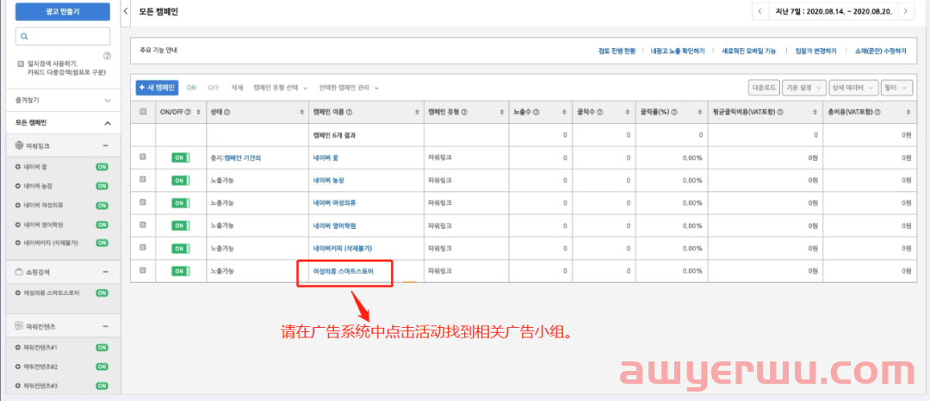Screen dimensions: 930x401
Task: Check the select-all checkbox in table header
Action: tap(143, 112)
